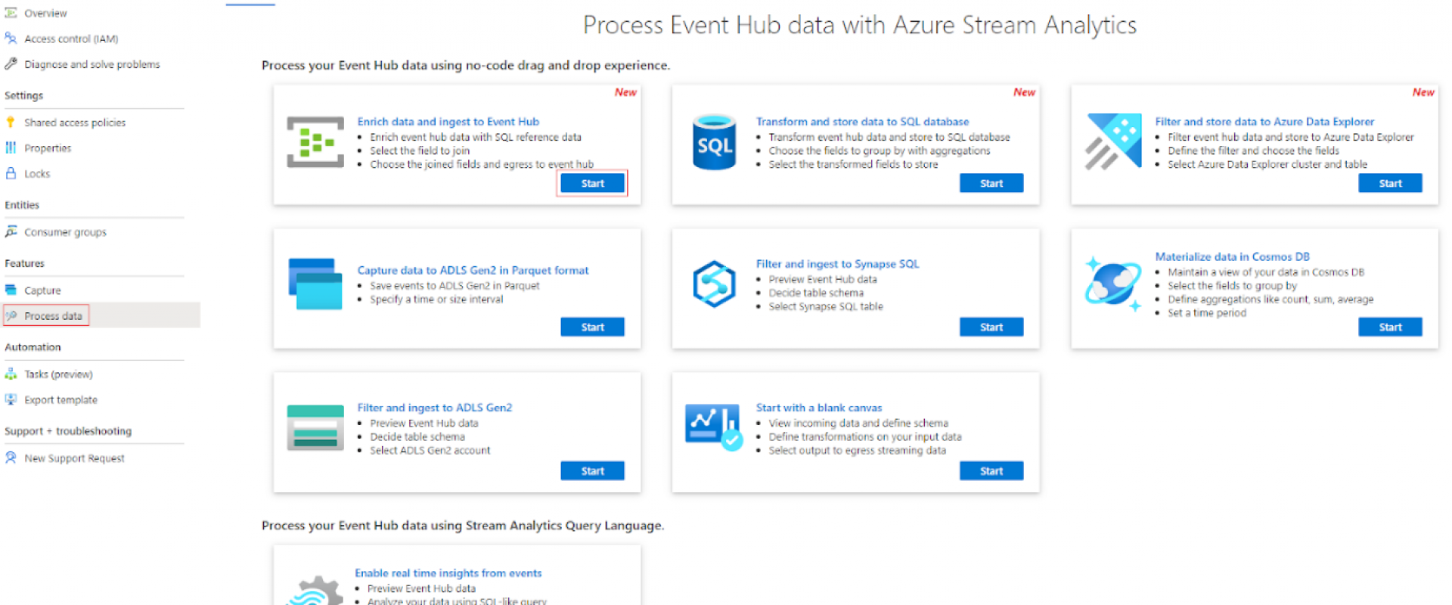Click the Consumer groups icon

[x=11, y=231]
